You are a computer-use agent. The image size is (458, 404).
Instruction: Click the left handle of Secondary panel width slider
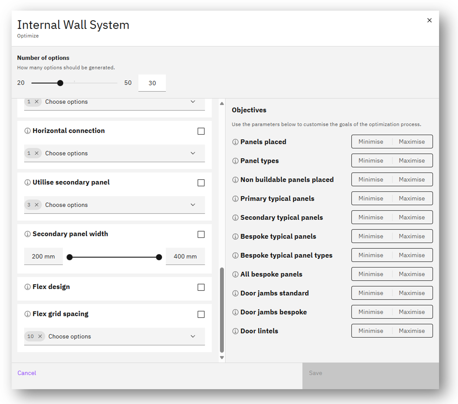(70, 257)
